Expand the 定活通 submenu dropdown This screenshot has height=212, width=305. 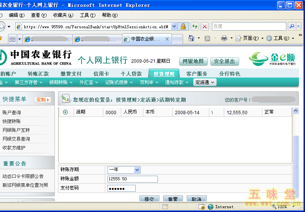205,82
